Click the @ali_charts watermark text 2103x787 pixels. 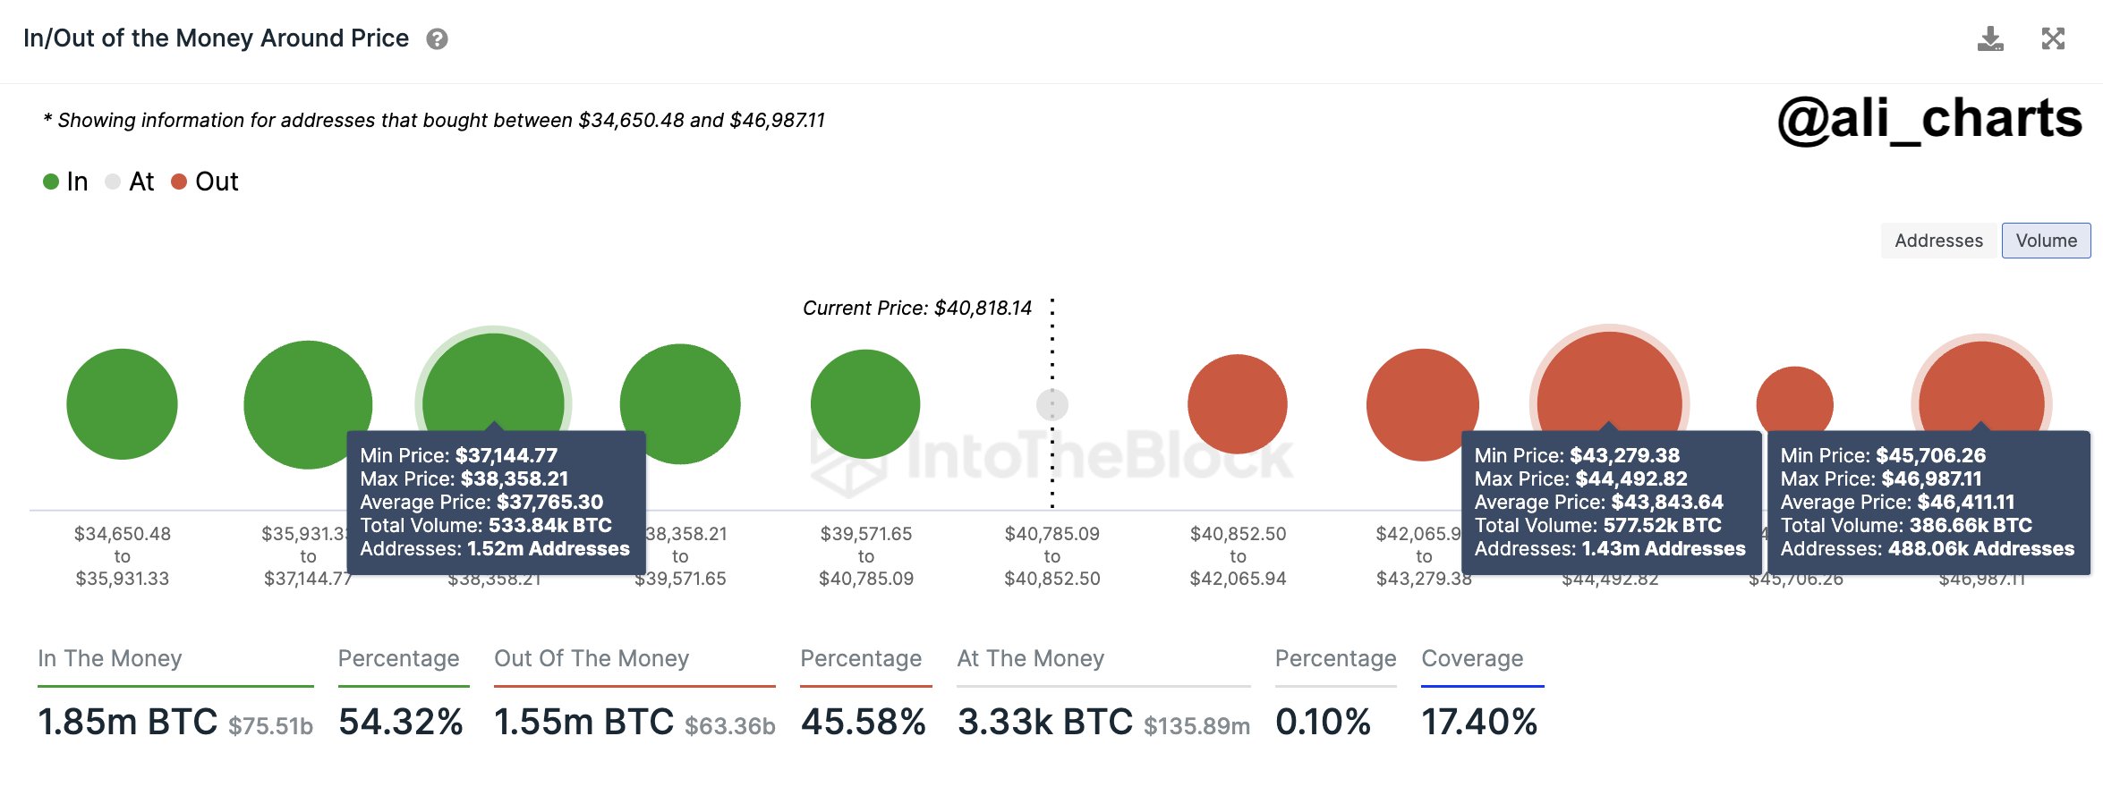[x=1930, y=119]
